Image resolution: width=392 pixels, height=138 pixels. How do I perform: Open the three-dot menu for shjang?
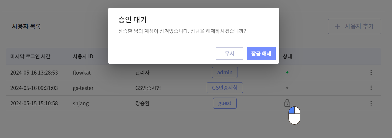coord(371,103)
